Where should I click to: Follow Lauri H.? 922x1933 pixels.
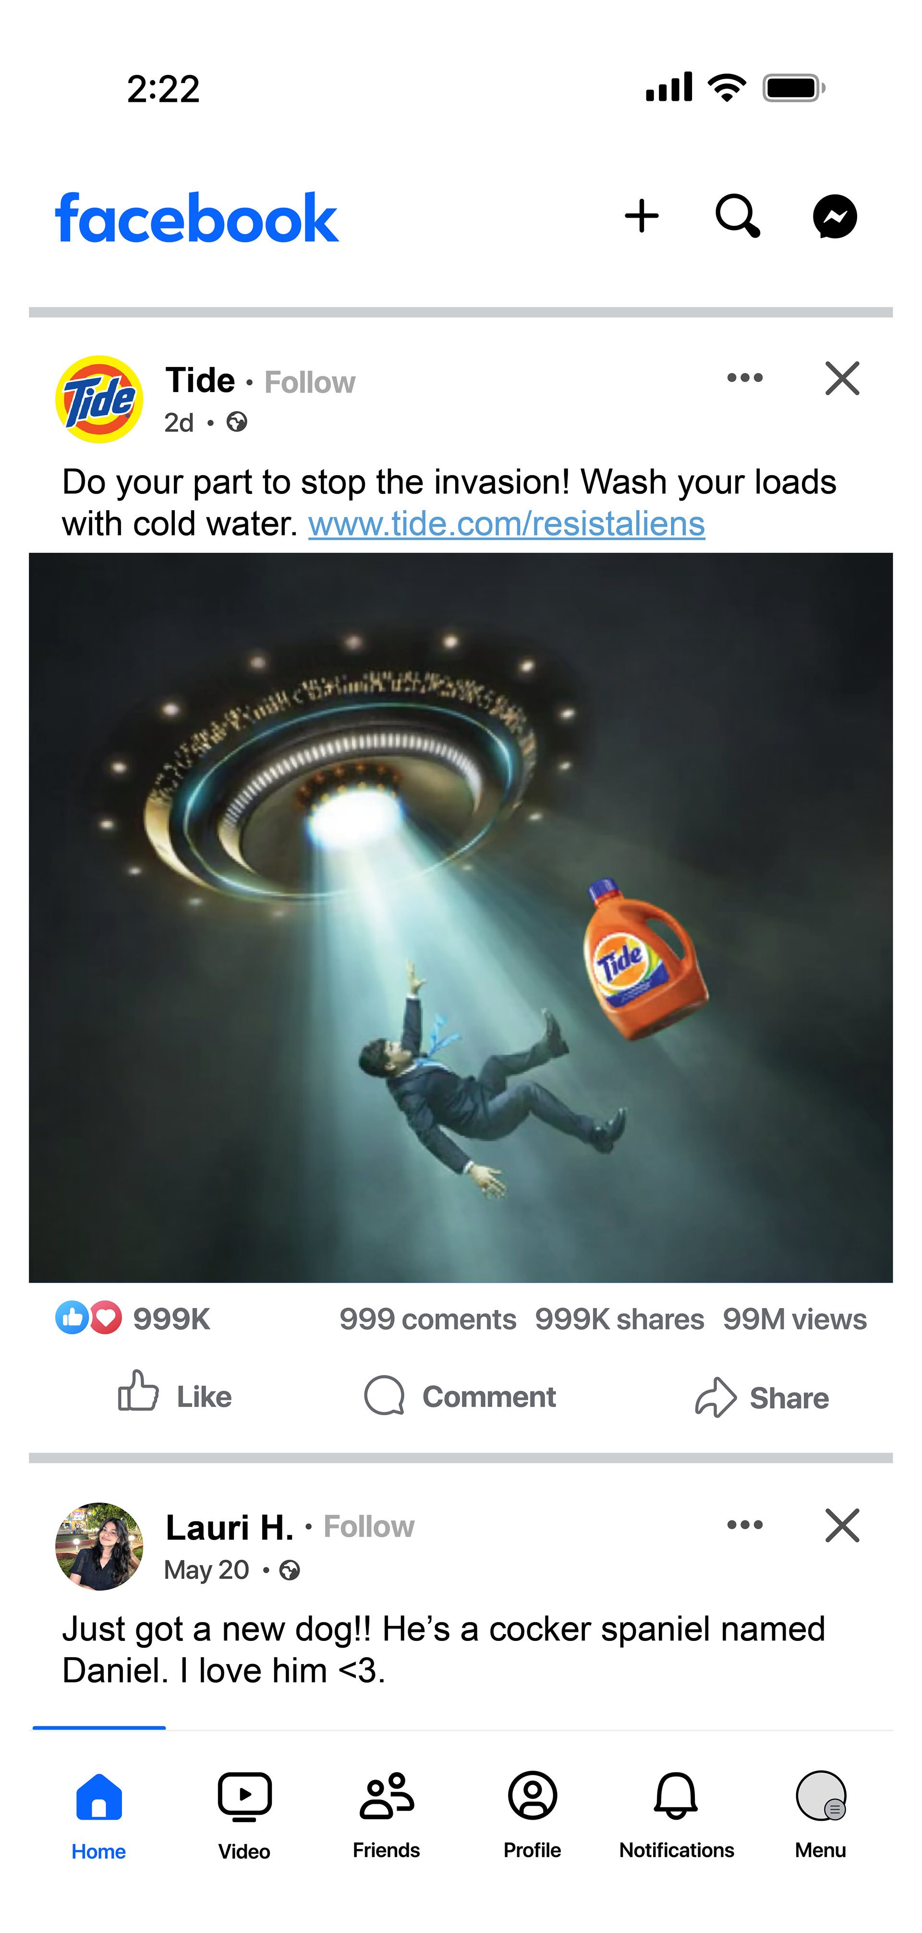click(368, 1527)
